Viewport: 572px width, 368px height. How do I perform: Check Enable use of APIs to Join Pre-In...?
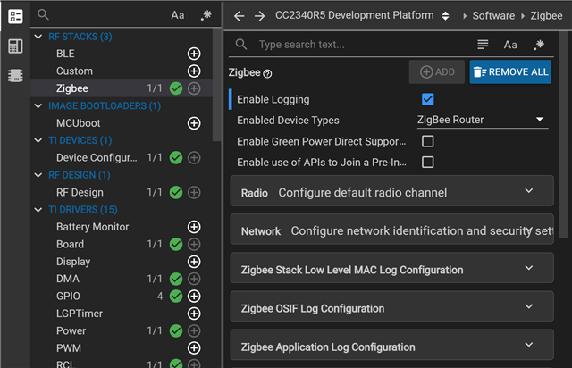tap(427, 162)
